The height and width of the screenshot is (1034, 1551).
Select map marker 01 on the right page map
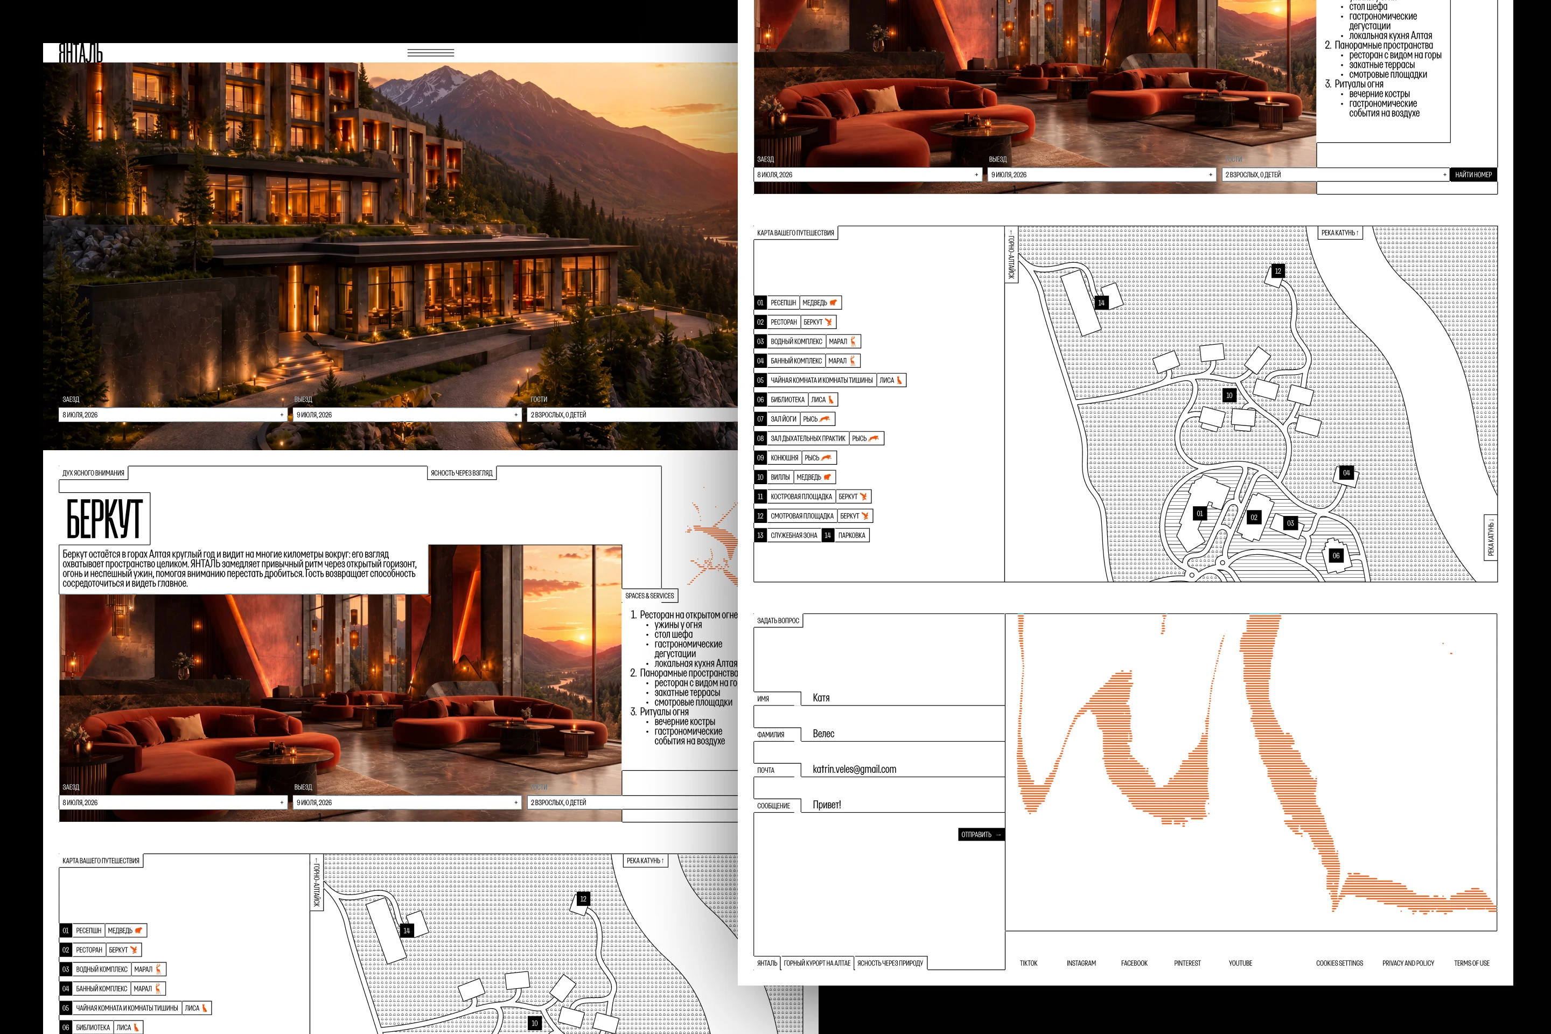pos(1200,514)
